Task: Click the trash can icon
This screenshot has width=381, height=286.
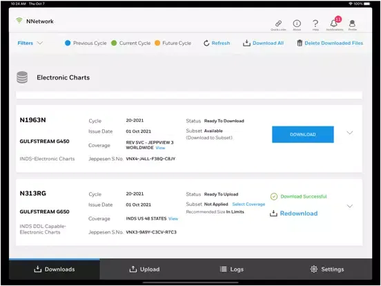Action: 300,43
